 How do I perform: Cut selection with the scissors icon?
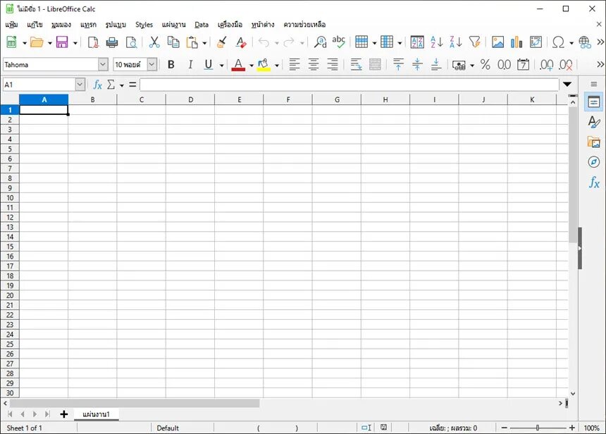tap(154, 42)
